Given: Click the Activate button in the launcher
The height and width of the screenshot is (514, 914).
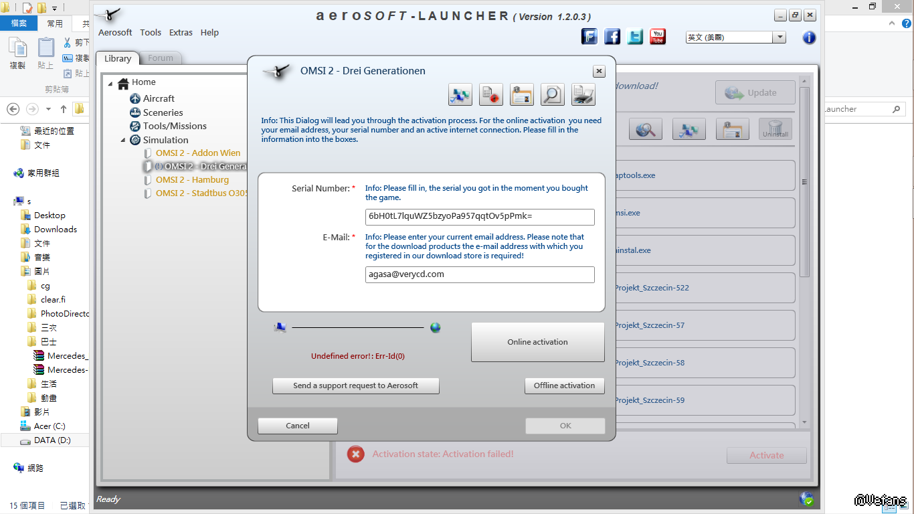Looking at the screenshot, I should (x=767, y=455).
